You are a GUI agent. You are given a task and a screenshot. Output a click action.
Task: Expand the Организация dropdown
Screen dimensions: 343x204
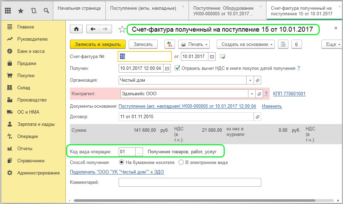250,80
